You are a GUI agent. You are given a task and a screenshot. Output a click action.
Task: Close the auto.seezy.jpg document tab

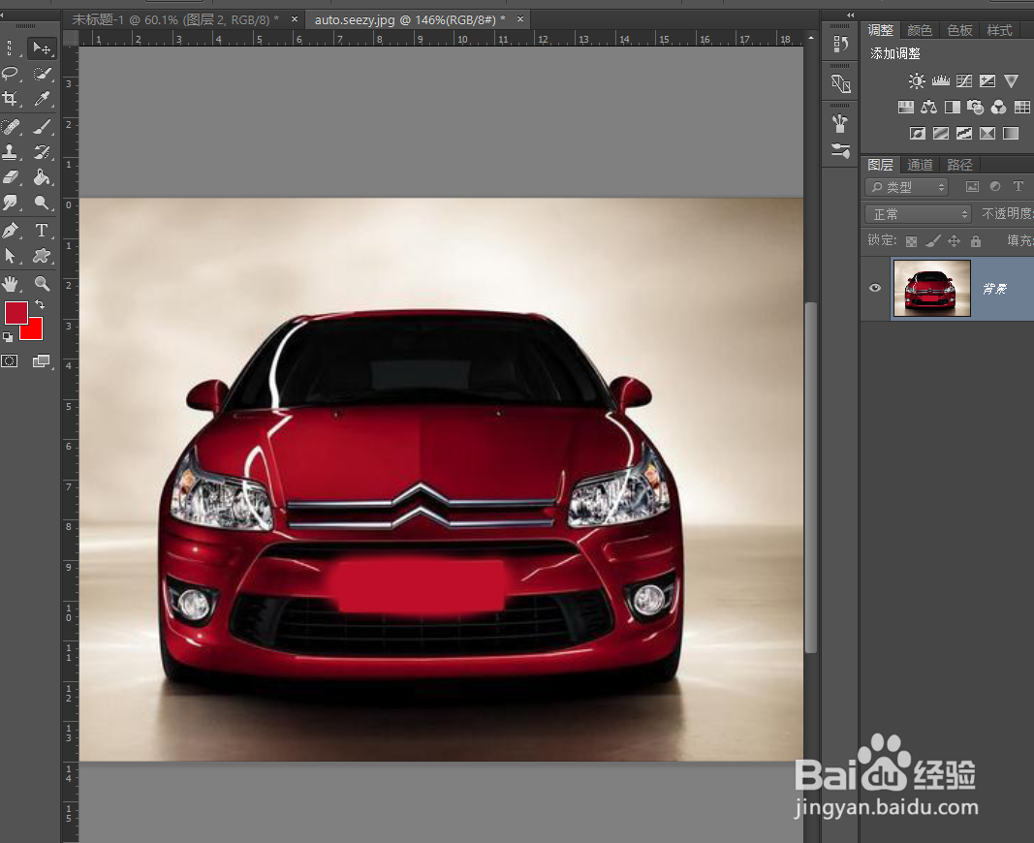pyautogui.click(x=520, y=19)
